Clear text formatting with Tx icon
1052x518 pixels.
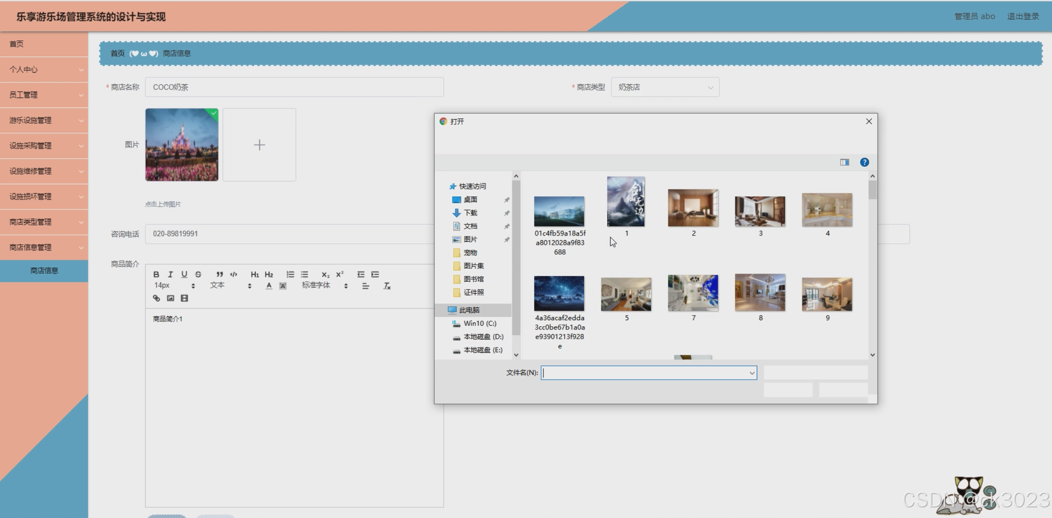[x=387, y=286]
